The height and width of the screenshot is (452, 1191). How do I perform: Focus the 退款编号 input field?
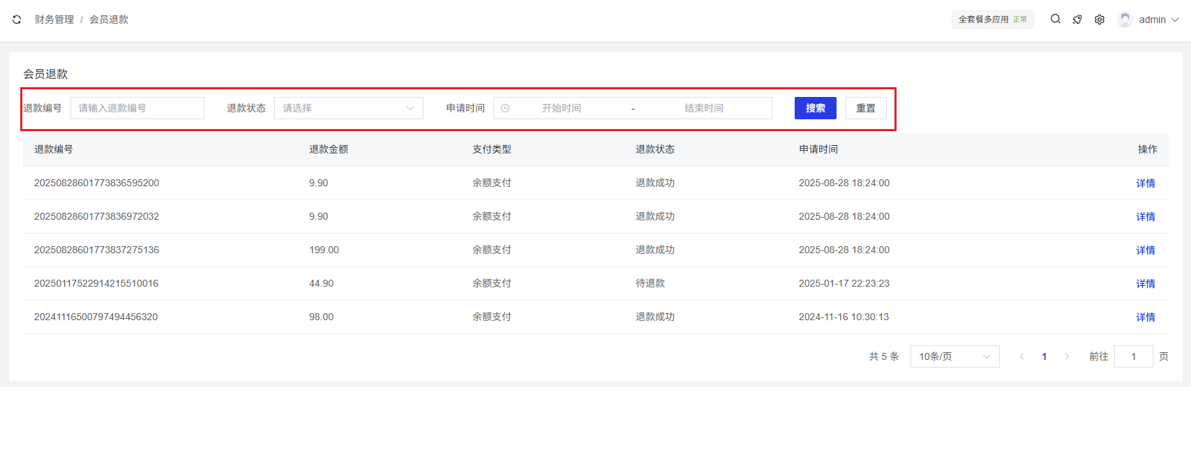pyautogui.click(x=137, y=108)
